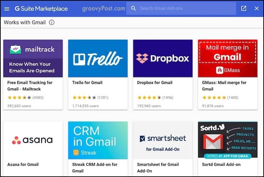Select the Asana for Gmail title
The image size is (264, 177).
23,164
